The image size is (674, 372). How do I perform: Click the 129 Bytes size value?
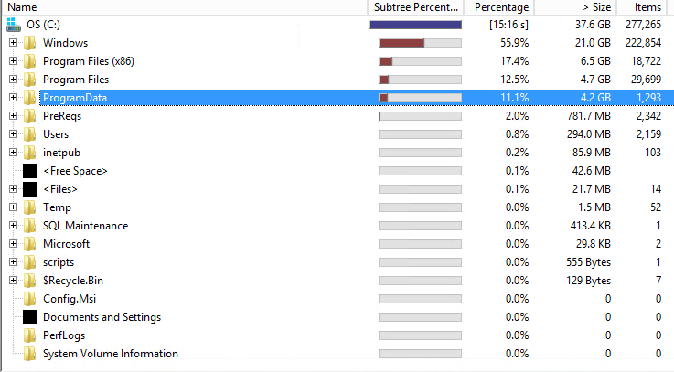(588, 281)
